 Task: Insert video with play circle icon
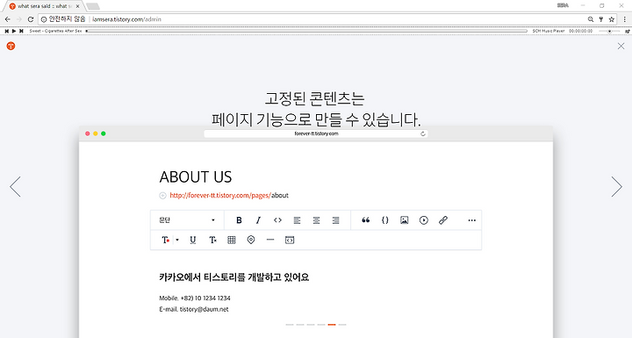(424, 220)
